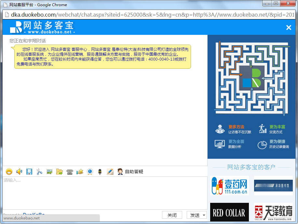298x224 pixels.
Task: Send a file using folder icon
Action: (x=60, y=172)
